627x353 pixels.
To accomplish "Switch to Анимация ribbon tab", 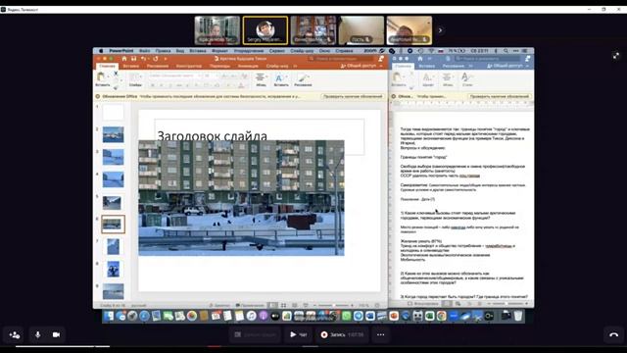I will [248, 66].
